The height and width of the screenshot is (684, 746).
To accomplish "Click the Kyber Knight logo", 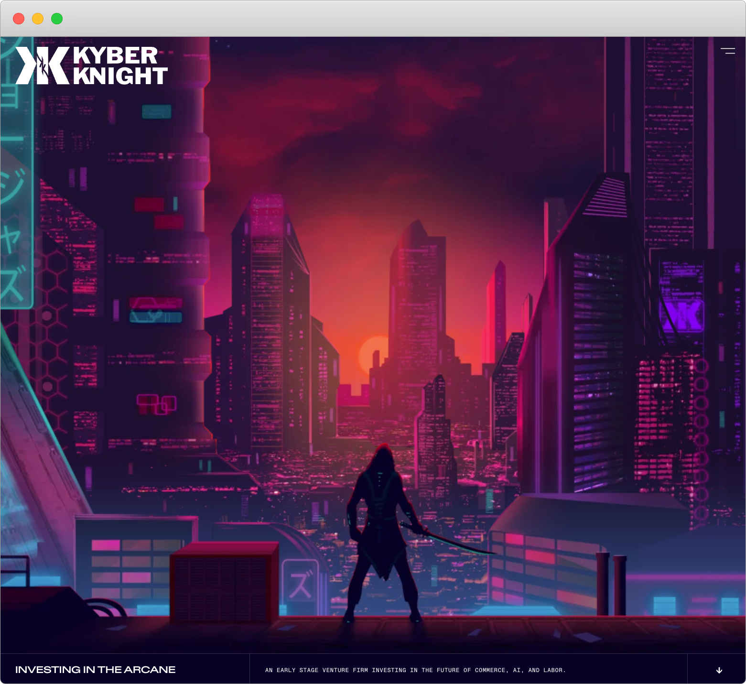I will 91,65.
